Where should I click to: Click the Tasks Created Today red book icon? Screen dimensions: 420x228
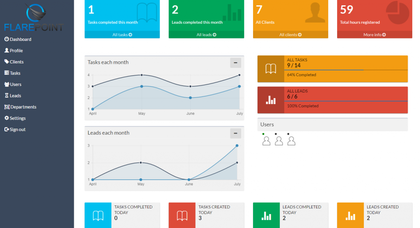pyautogui.click(x=182, y=215)
